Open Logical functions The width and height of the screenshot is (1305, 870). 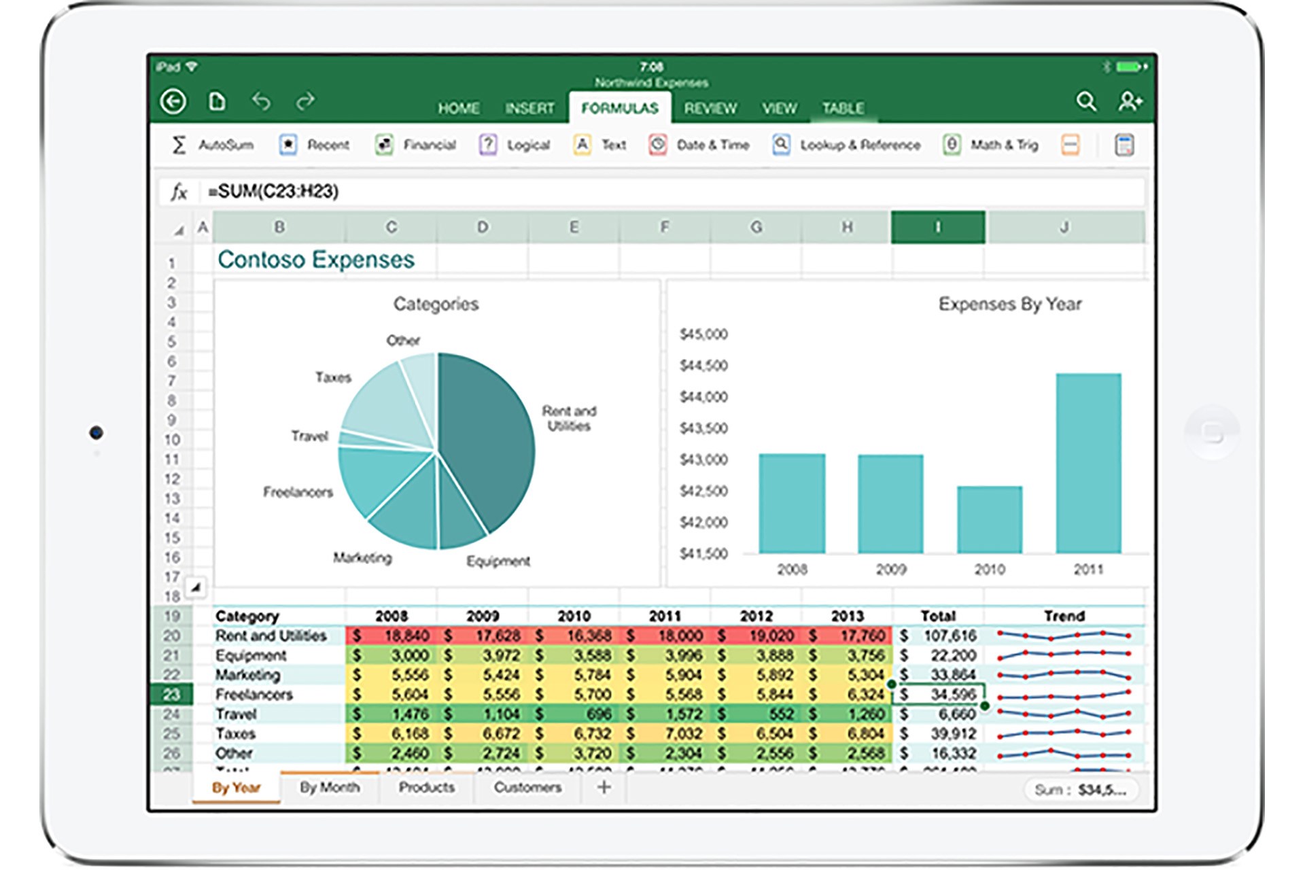coord(515,145)
